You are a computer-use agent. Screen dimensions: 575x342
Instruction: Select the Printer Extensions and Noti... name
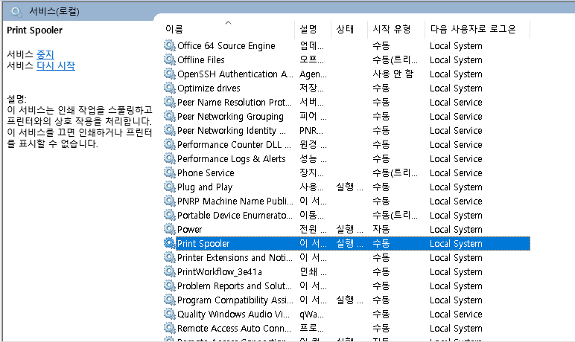(235, 258)
